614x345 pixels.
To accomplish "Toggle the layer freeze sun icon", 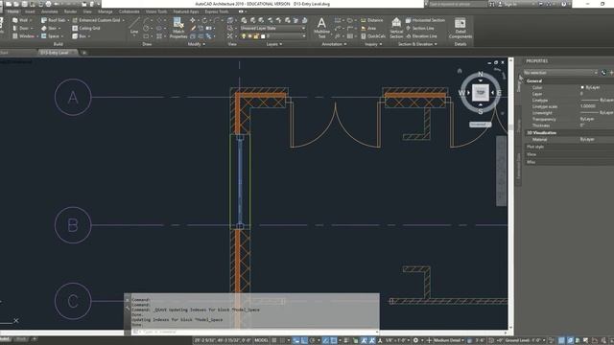I will pyautogui.click(x=249, y=36).
